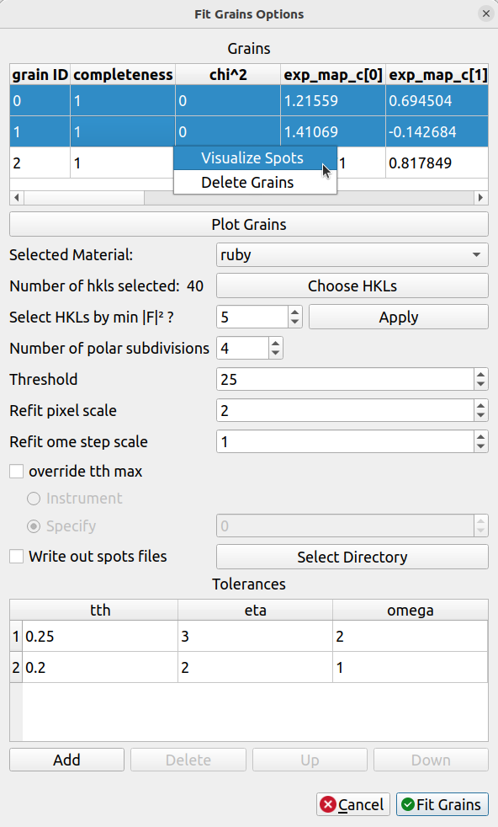Enable override tth max checkbox
Screen dimensions: 498x827
(x=16, y=471)
